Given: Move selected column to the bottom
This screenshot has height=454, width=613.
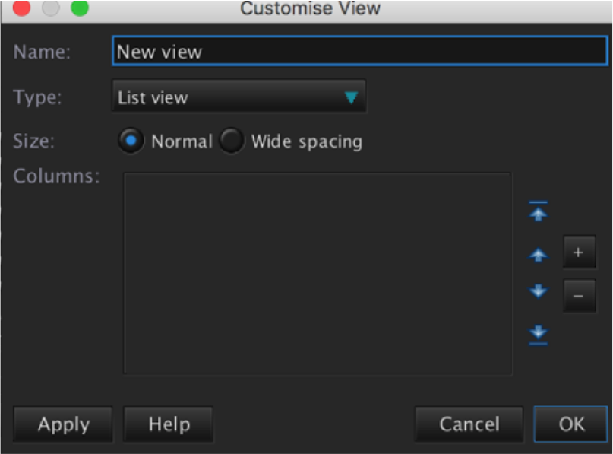Looking at the screenshot, I should [x=538, y=333].
